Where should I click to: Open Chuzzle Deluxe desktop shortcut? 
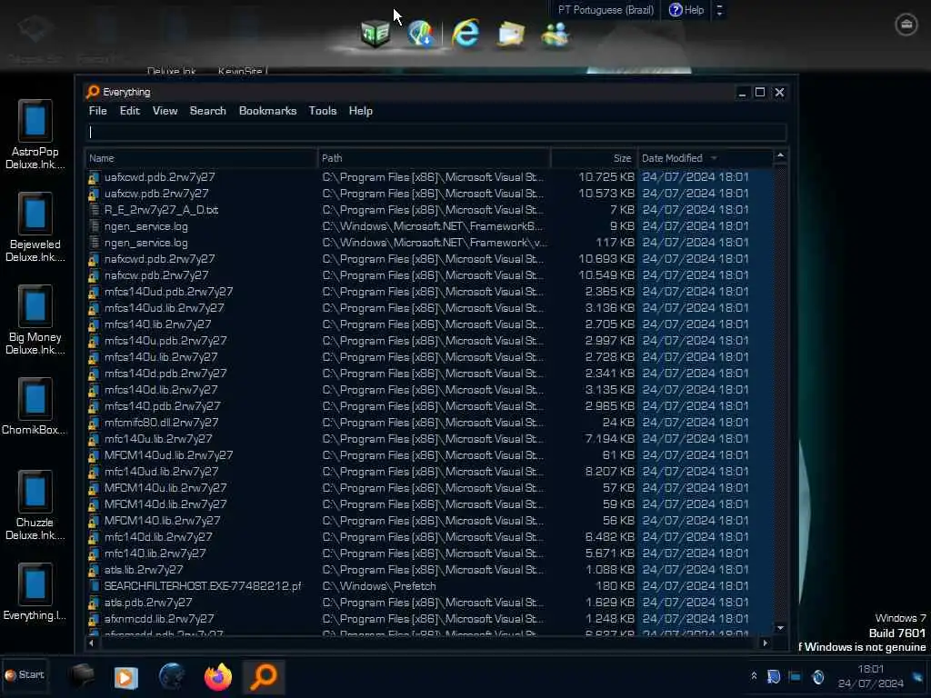click(35, 505)
